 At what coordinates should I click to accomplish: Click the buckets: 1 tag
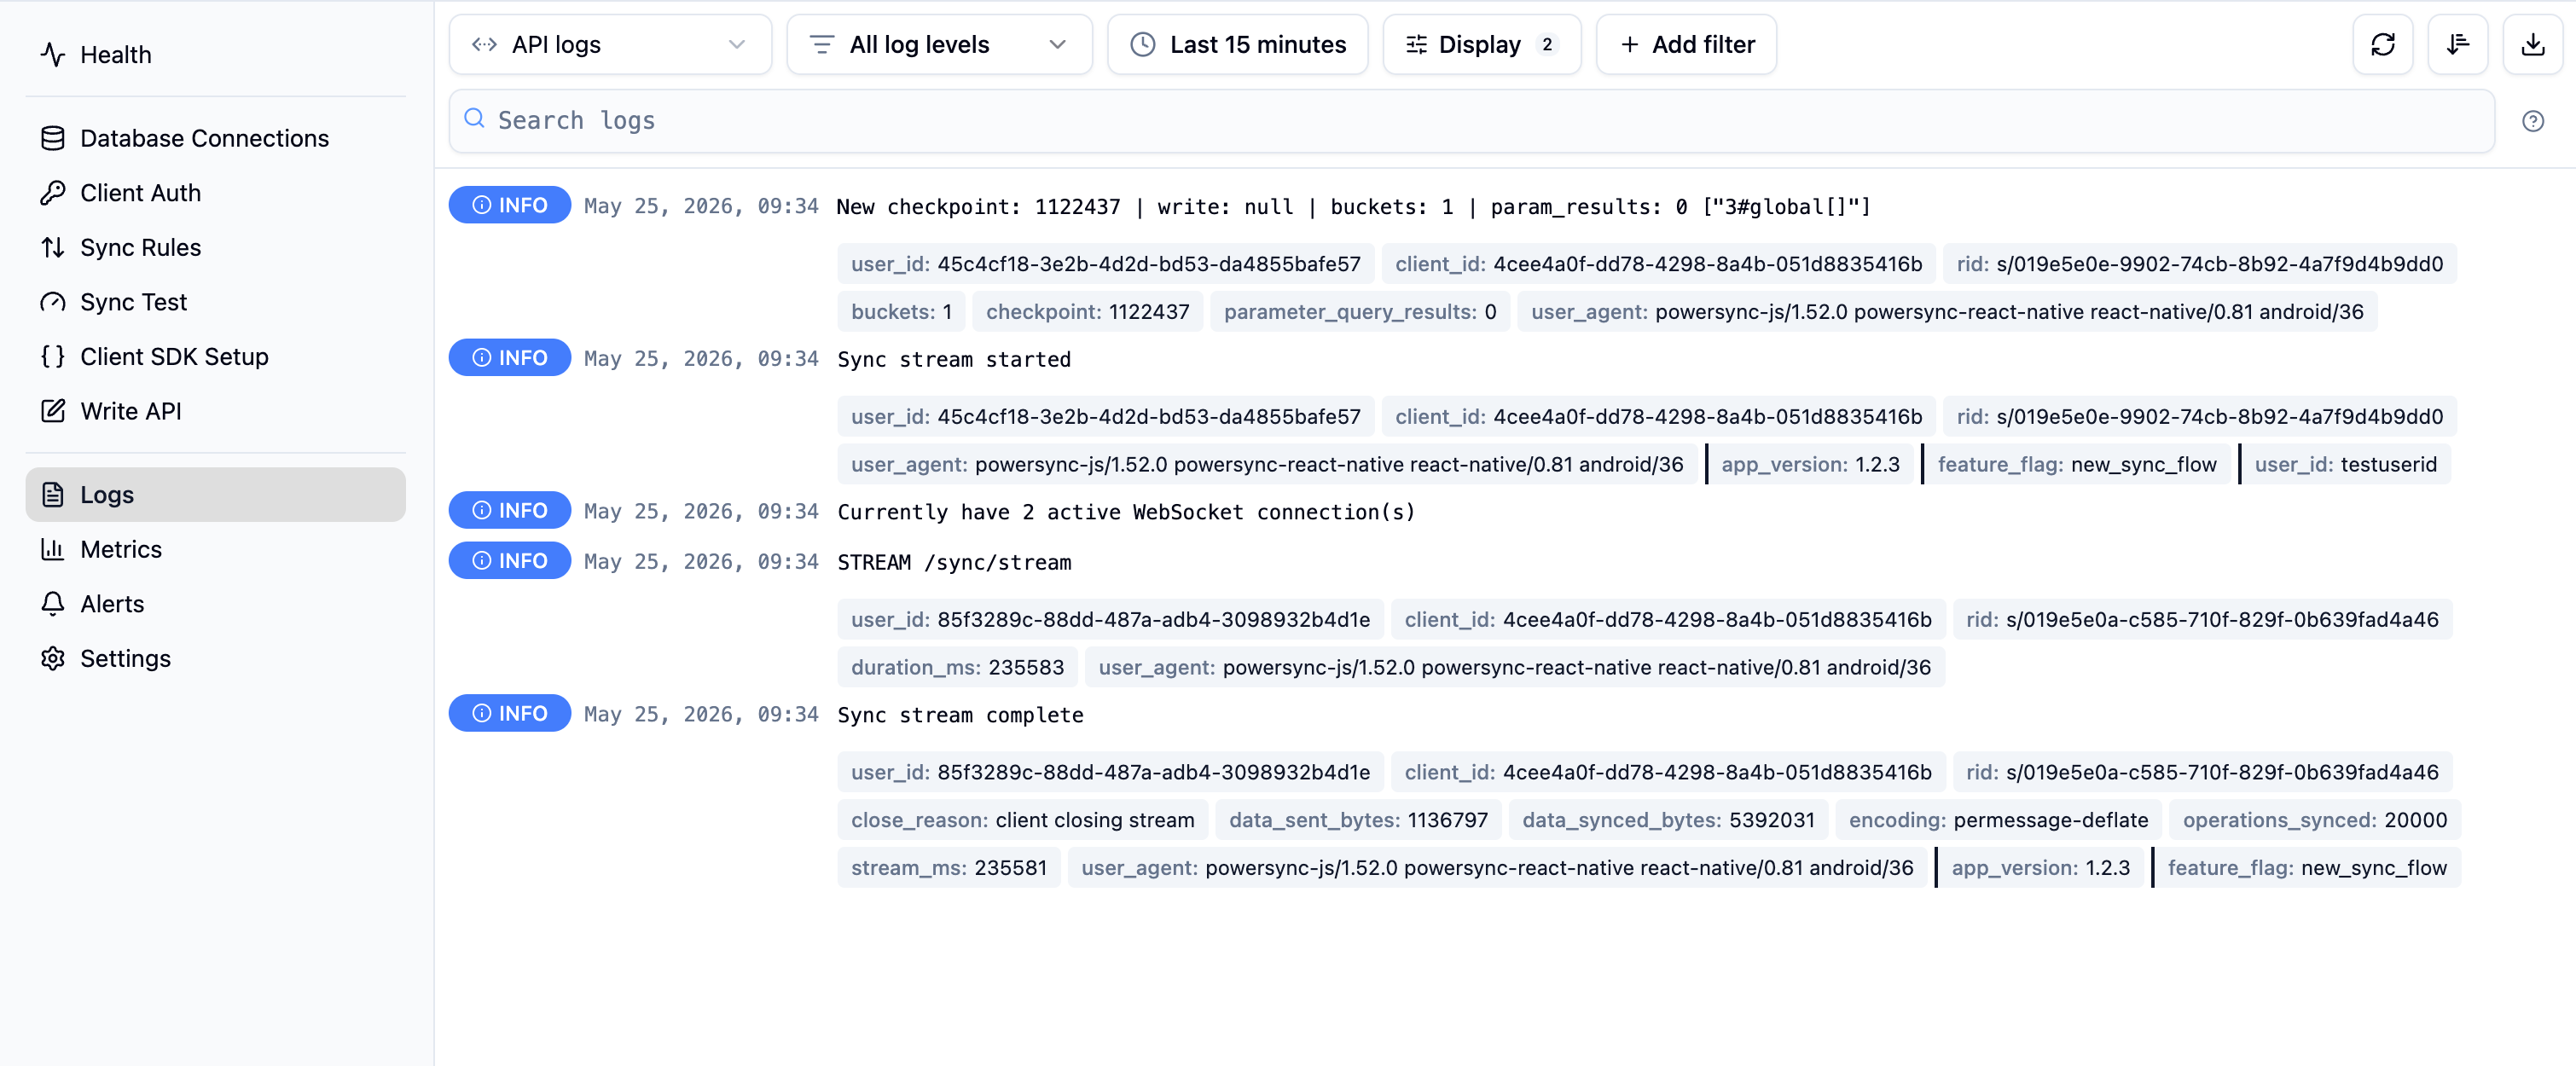point(901,311)
